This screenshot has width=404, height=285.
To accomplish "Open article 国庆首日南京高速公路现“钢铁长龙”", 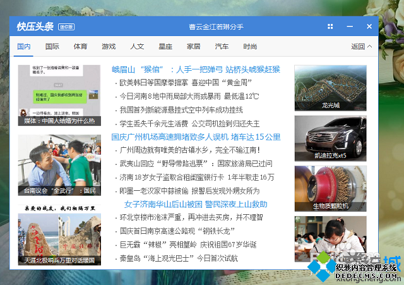I will pyautogui.click(x=177, y=231).
